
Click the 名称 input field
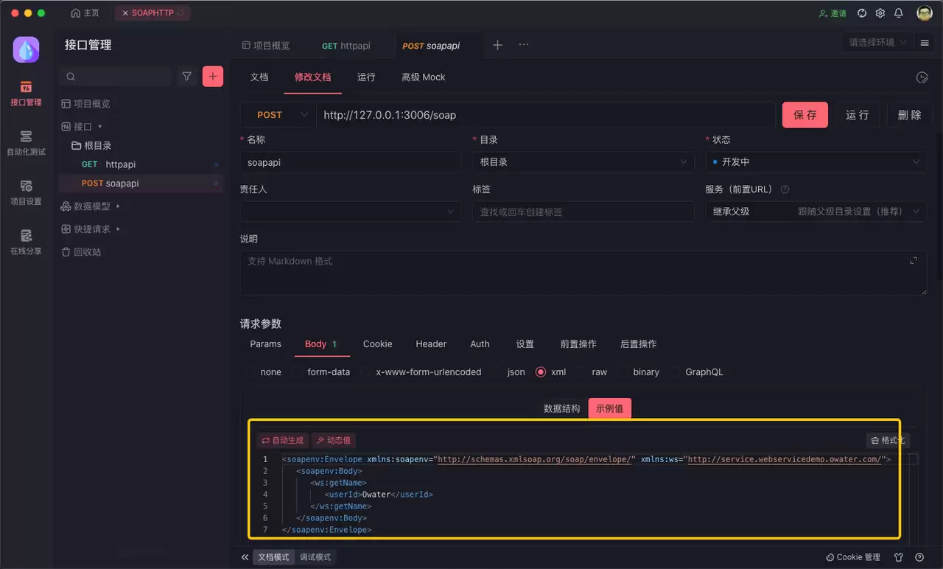[x=351, y=162]
